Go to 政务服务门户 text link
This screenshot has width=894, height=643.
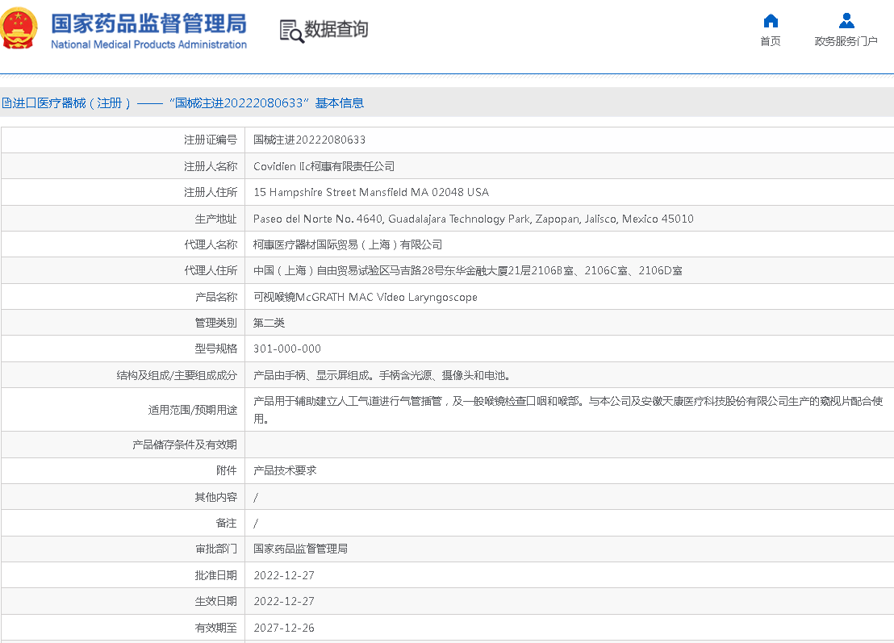[x=846, y=41]
